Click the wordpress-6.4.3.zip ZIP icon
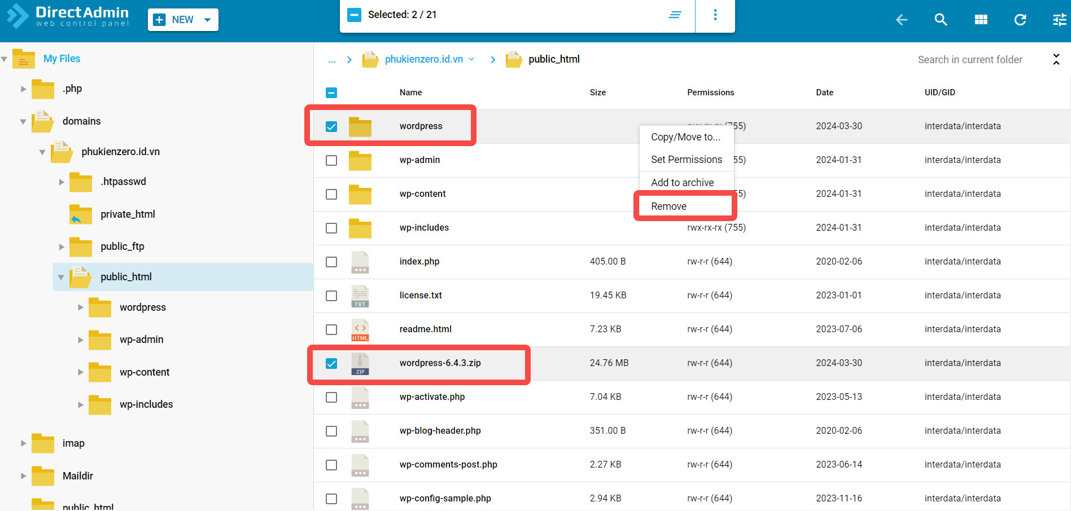The width and height of the screenshot is (1071, 511). click(x=360, y=364)
